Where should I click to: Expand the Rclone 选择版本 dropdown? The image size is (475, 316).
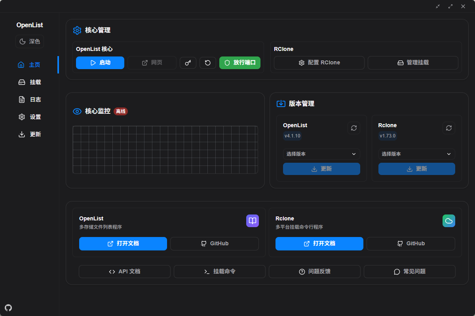pos(416,154)
